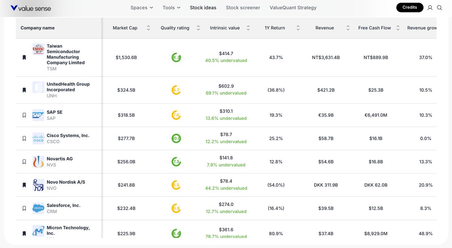Image resolution: width=452 pixels, height=248 pixels.
Task: Click '$8,929.0M' Micron free cash flow
Action: (376, 233)
